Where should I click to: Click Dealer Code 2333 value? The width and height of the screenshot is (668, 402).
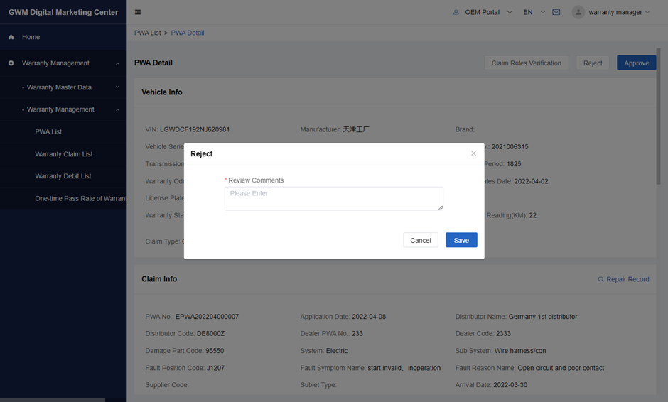pyautogui.click(x=503, y=333)
